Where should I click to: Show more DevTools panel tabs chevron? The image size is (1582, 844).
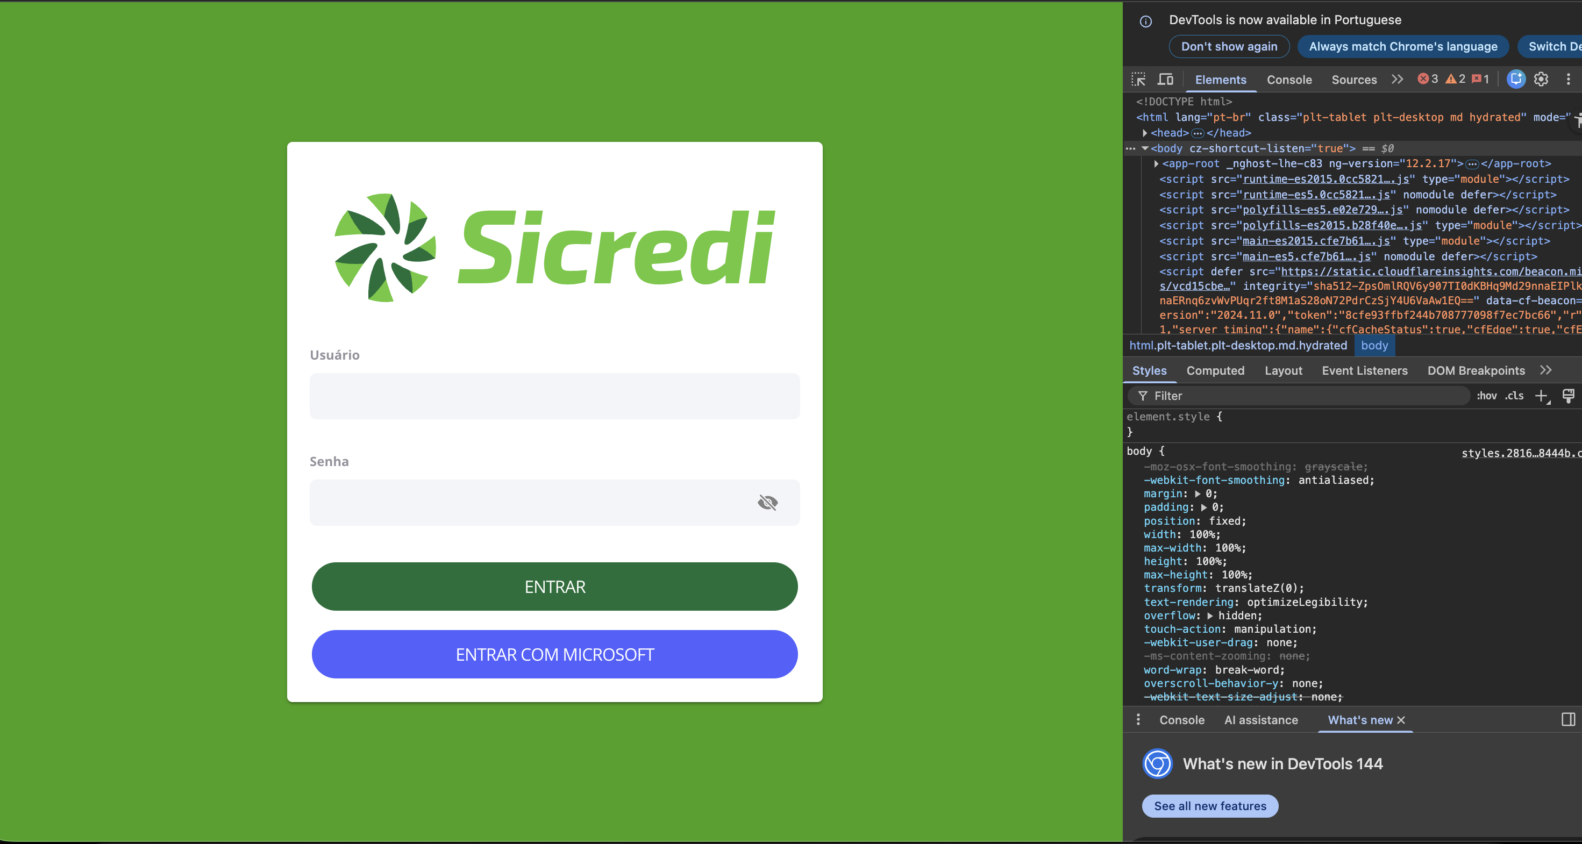tap(1397, 79)
